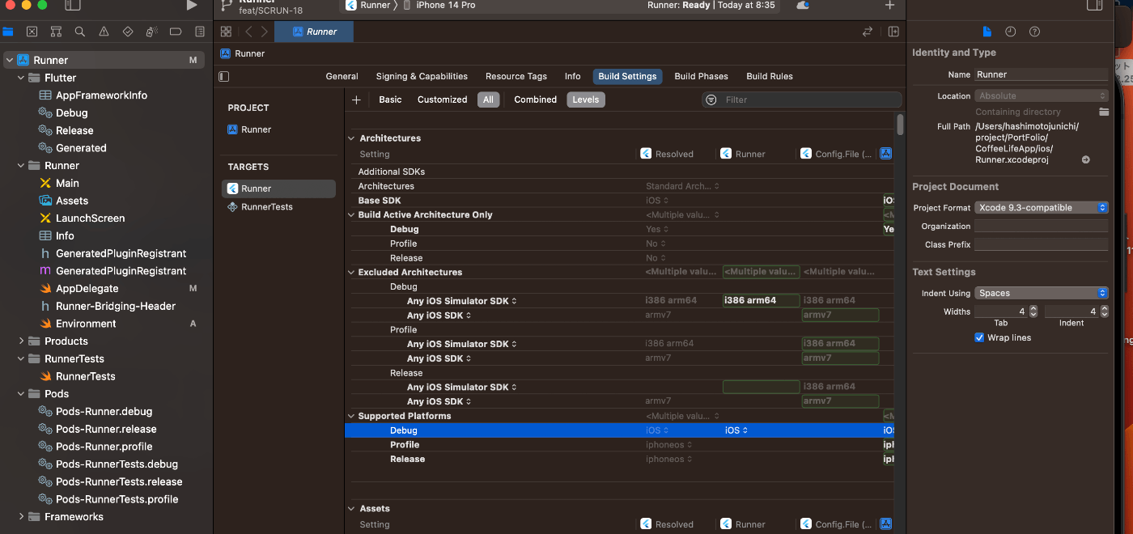Add a build setting with plus
The height and width of the screenshot is (534, 1133).
pyautogui.click(x=356, y=100)
